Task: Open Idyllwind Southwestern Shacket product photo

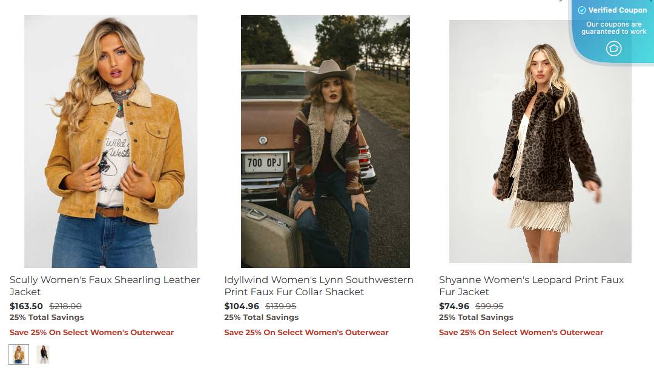Action: click(325, 141)
